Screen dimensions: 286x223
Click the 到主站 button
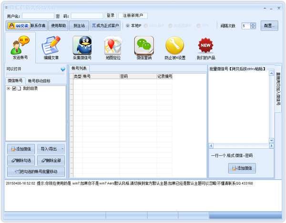(x=79, y=26)
